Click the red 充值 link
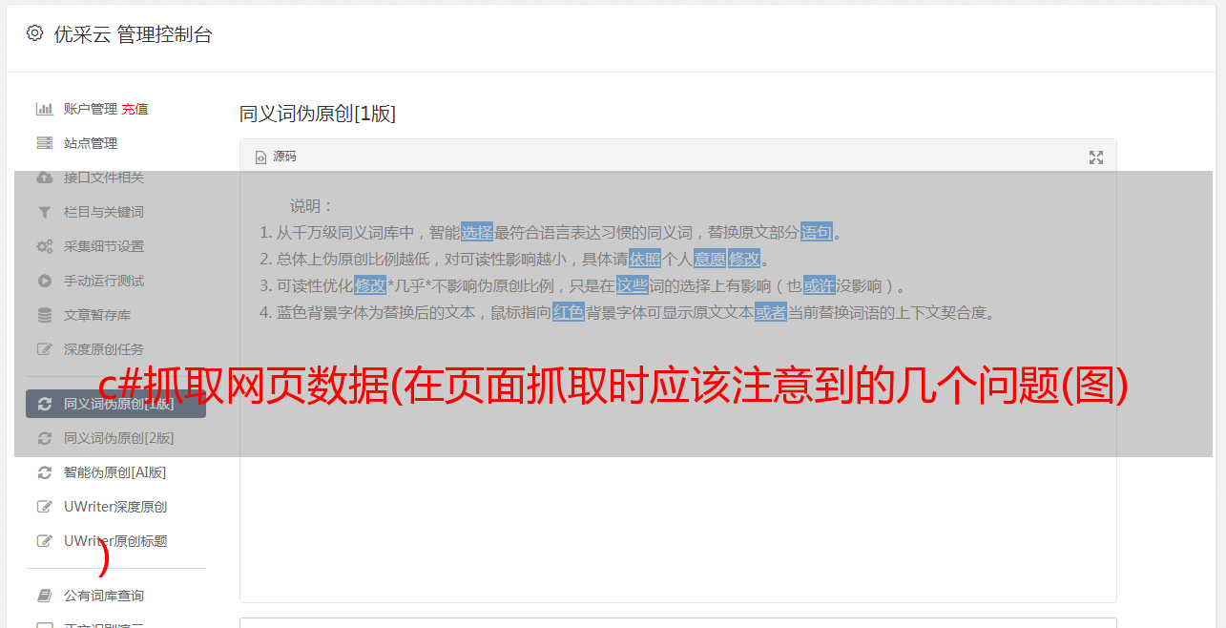 point(135,109)
